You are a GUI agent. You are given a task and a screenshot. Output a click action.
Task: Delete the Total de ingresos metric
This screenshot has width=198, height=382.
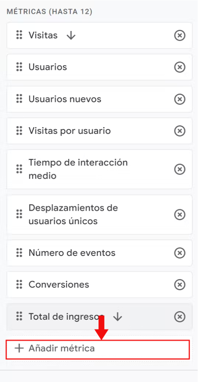(180, 317)
